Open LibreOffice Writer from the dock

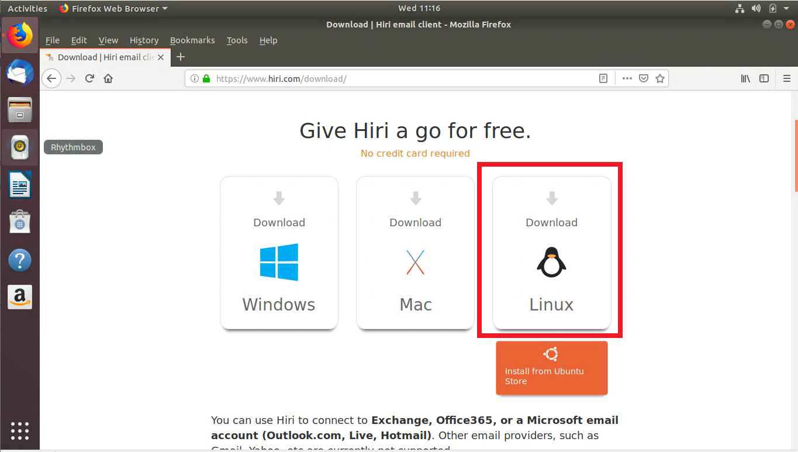(x=20, y=185)
